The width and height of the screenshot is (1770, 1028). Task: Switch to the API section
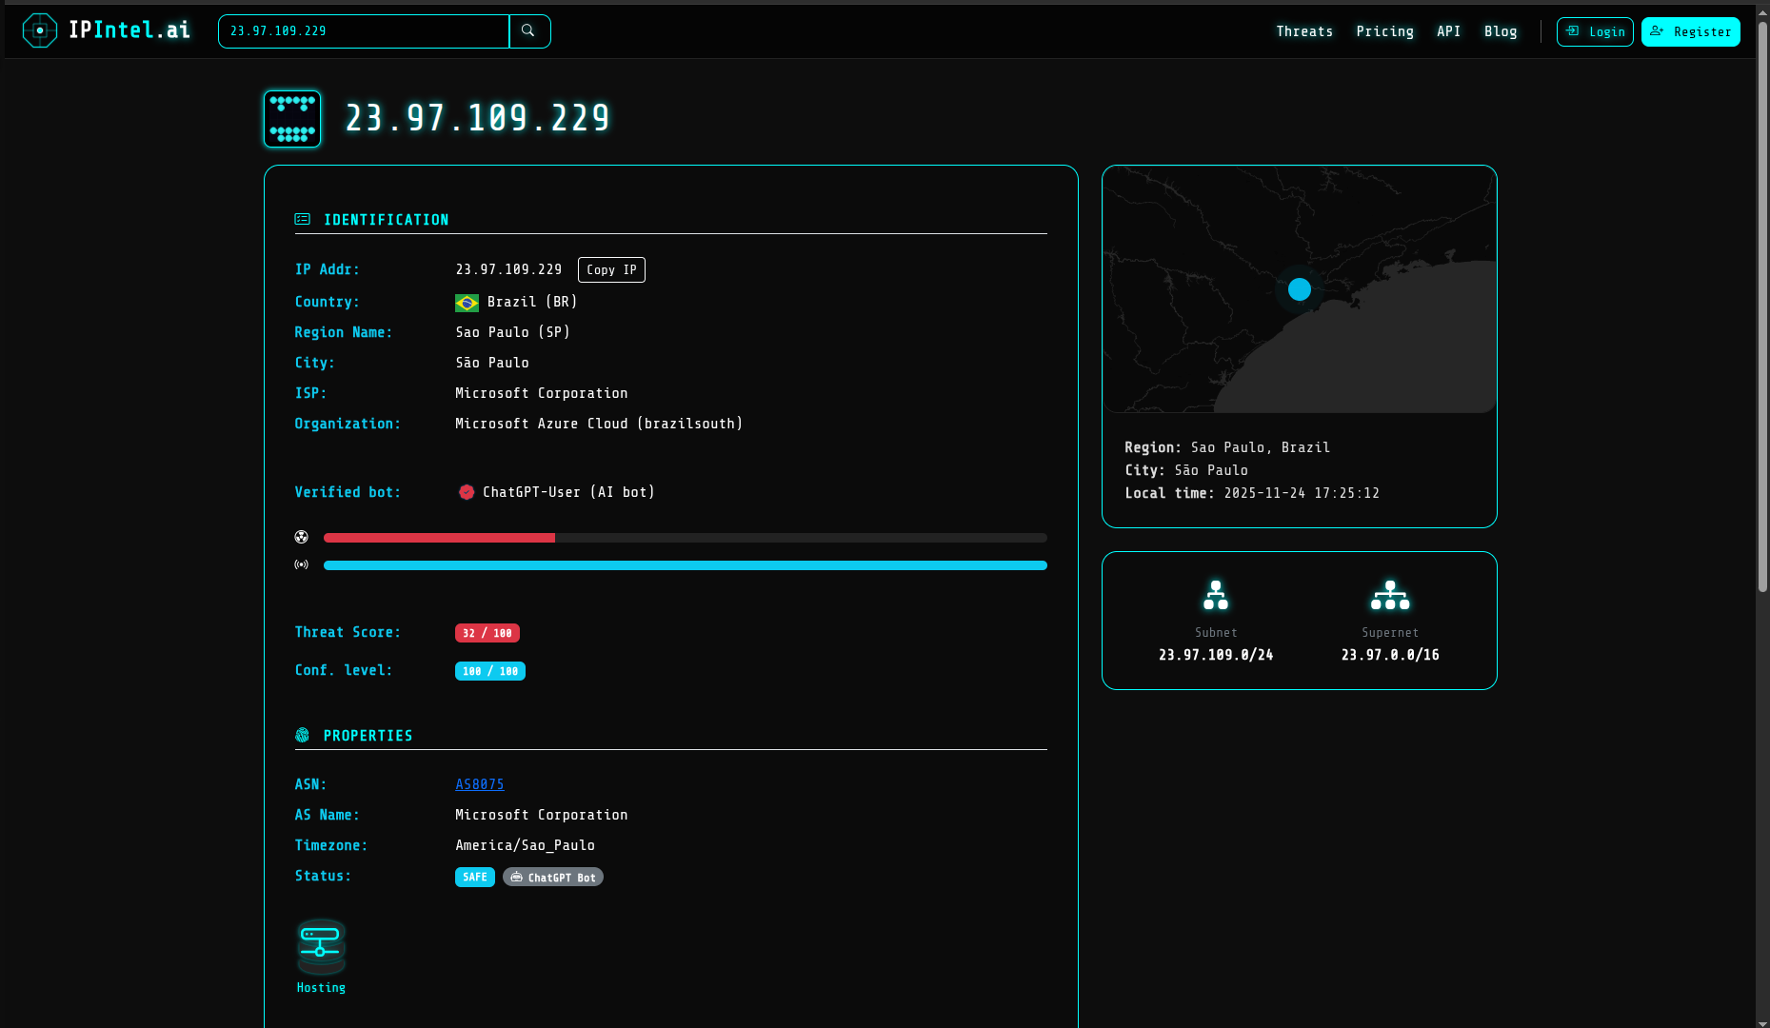point(1448,30)
